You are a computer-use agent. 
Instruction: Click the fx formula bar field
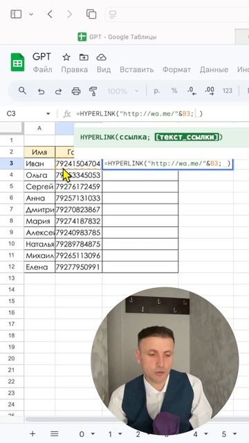[x=161, y=114]
